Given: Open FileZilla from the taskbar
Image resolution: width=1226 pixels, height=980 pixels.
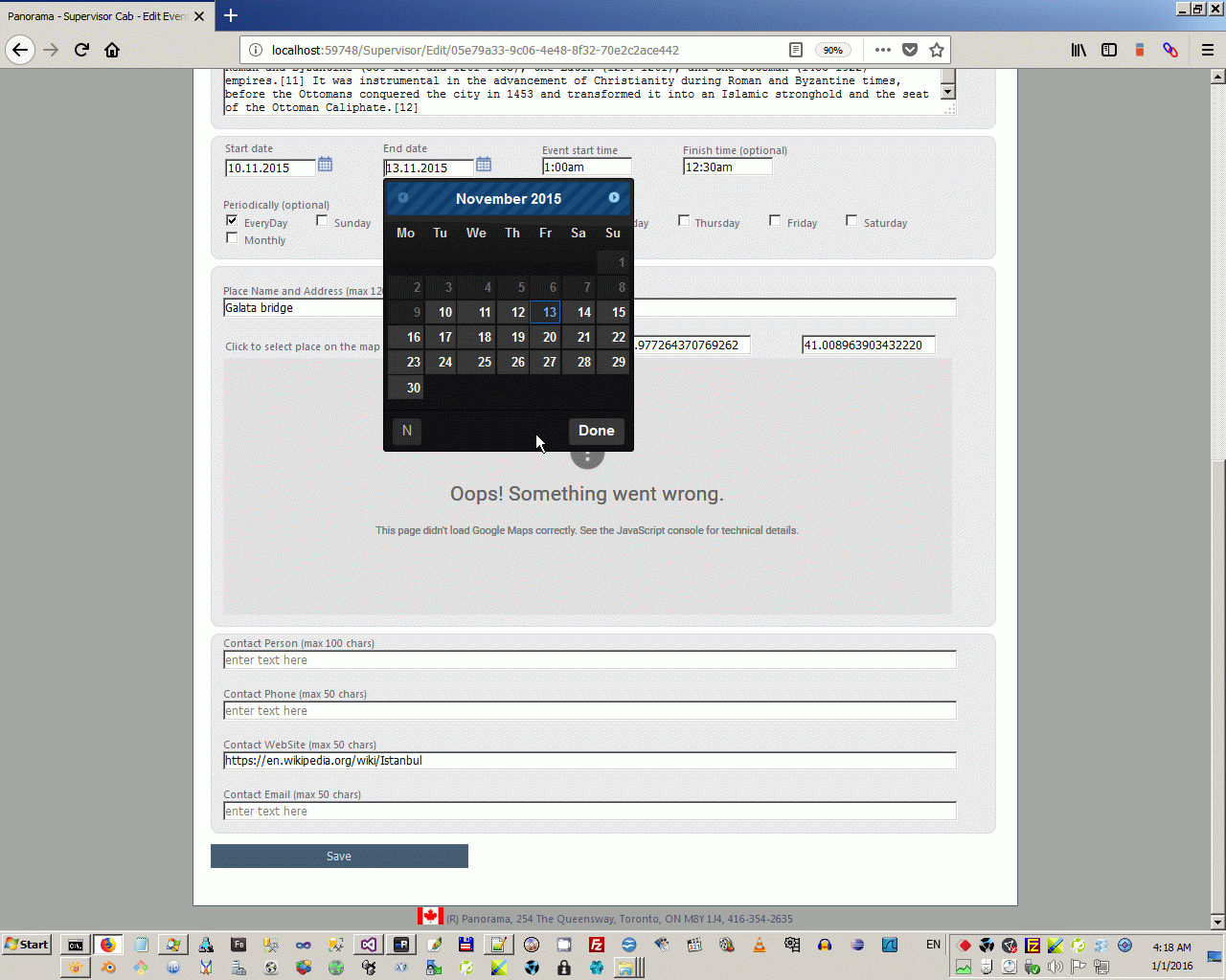Looking at the screenshot, I should 597,945.
